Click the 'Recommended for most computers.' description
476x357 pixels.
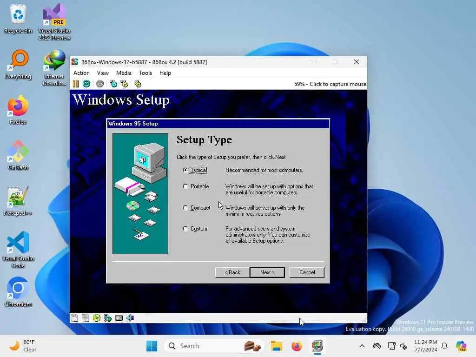point(264,170)
